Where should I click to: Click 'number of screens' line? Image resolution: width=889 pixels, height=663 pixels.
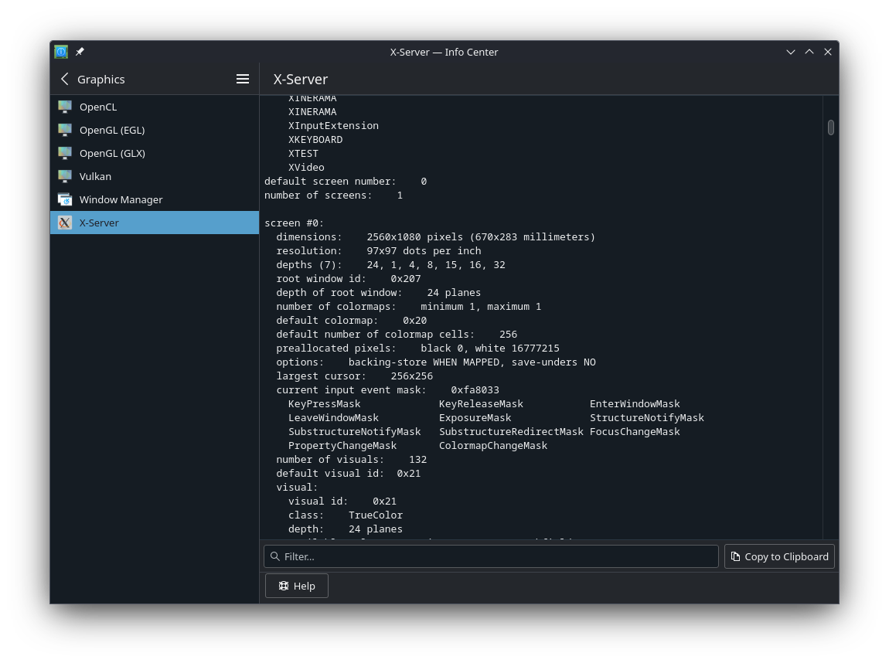coord(333,195)
